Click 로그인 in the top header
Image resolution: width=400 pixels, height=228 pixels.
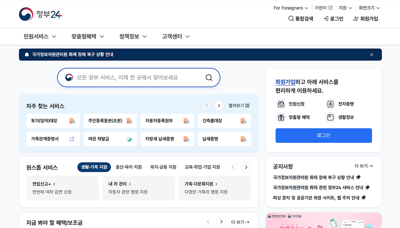pyautogui.click(x=333, y=19)
